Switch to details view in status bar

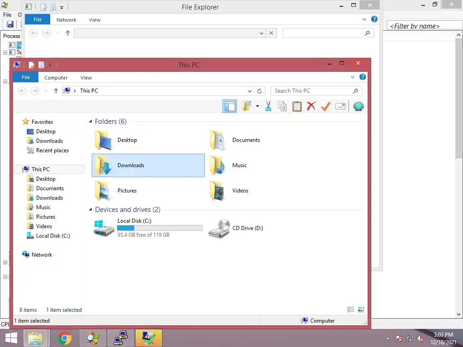350,309
